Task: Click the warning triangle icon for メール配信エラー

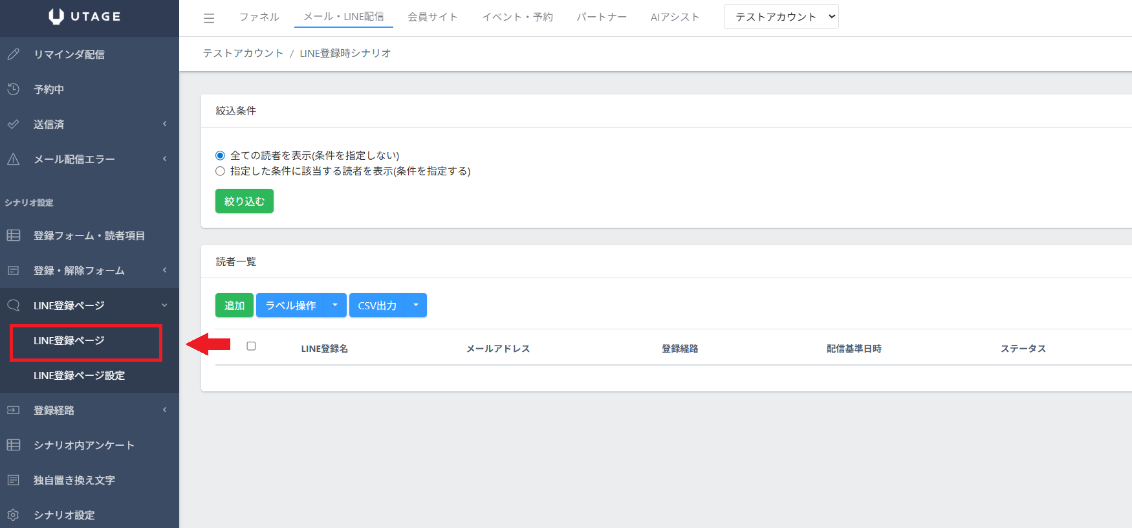Action: 14,159
